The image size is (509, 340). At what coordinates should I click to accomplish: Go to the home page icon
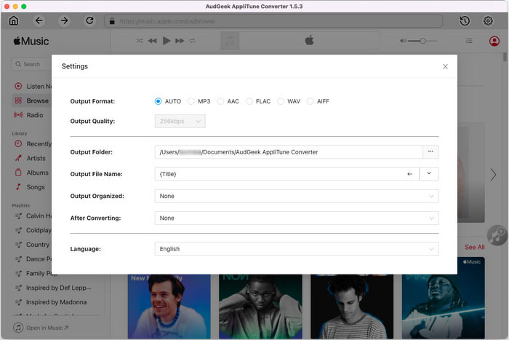(x=14, y=21)
